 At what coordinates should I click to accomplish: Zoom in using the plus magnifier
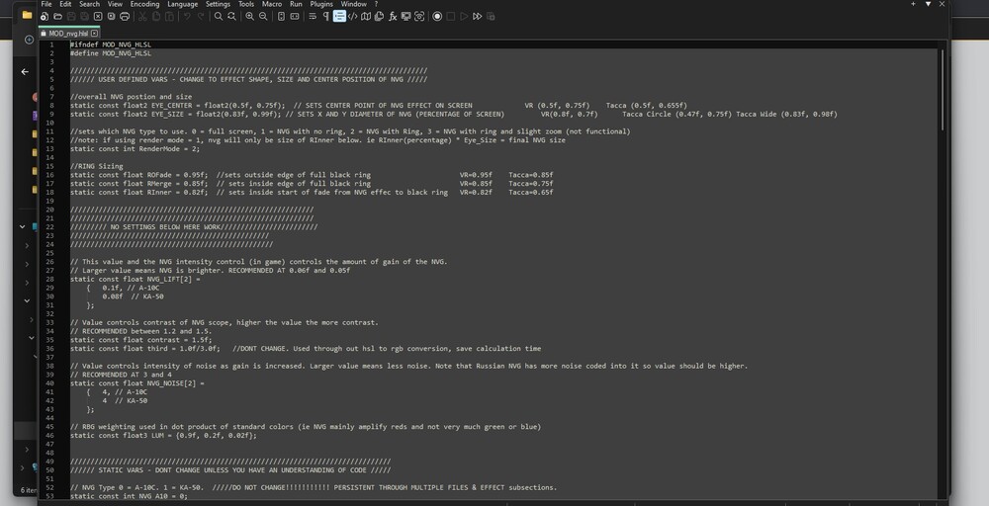(250, 17)
